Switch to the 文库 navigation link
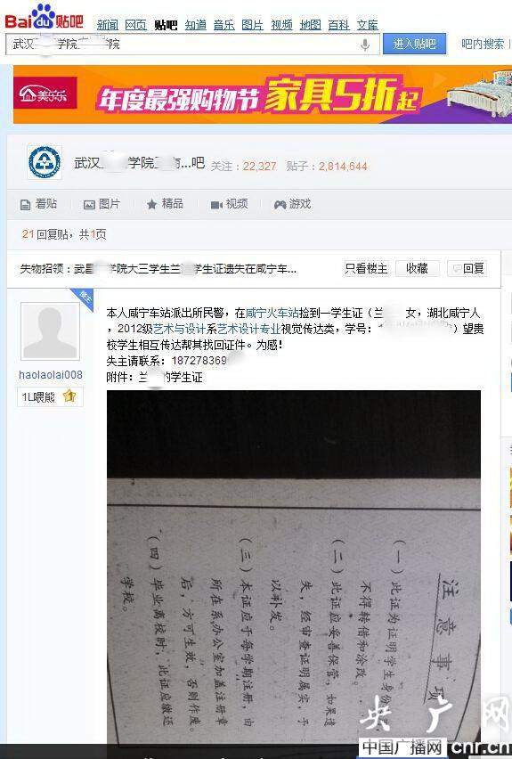 pyautogui.click(x=367, y=25)
